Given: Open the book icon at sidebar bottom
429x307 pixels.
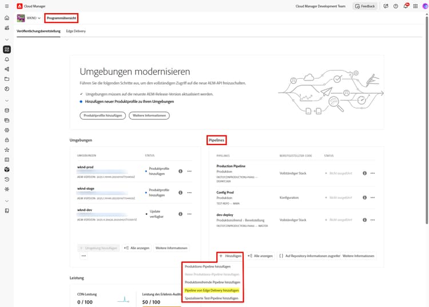Looking at the screenshot, I should 7,211.
